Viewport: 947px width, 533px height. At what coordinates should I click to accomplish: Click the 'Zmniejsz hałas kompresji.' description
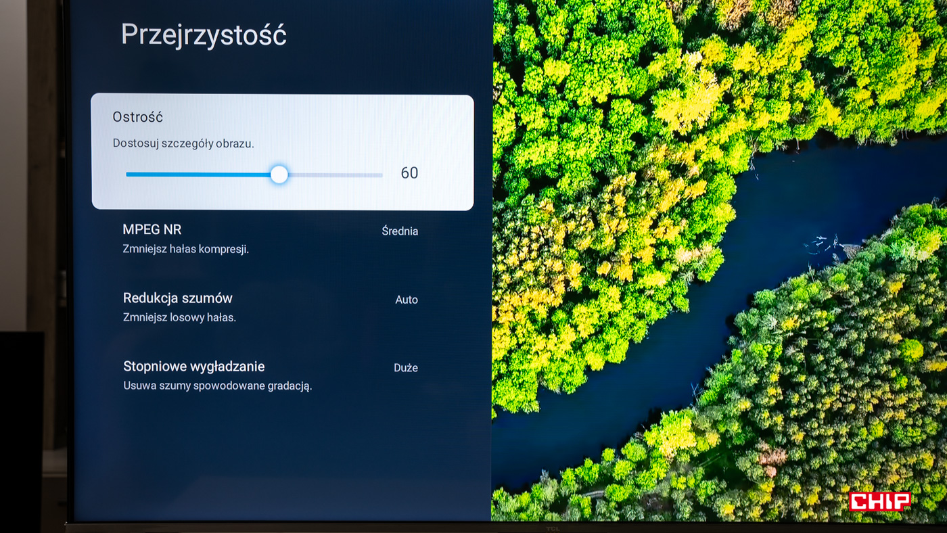pos(186,249)
